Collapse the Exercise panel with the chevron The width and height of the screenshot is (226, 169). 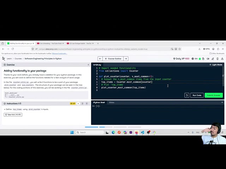tap(88, 65)
